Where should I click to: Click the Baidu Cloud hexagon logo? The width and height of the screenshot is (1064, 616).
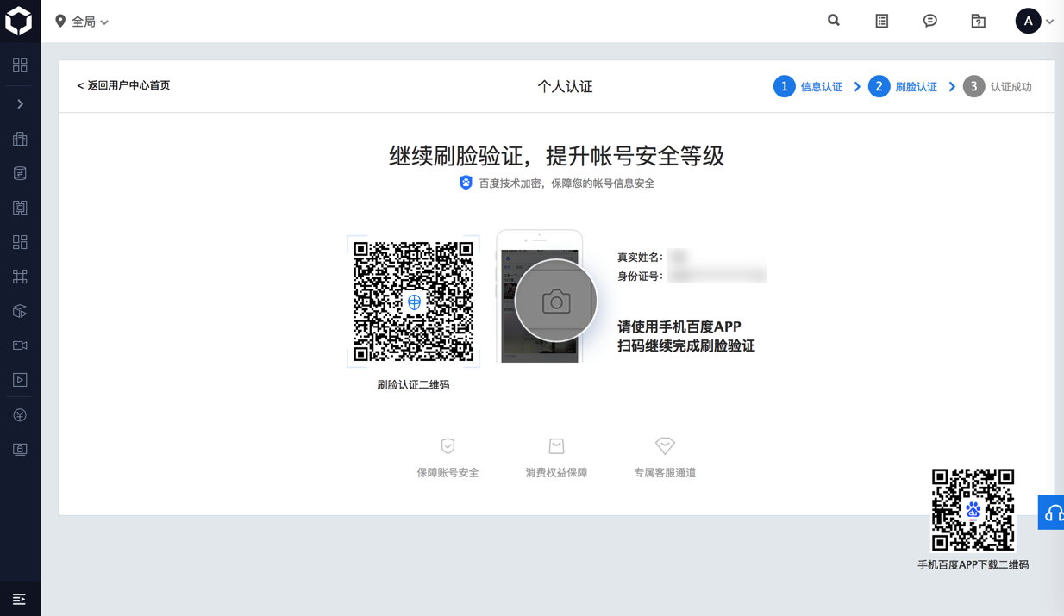pyautogui.click(x=19, y=21)
